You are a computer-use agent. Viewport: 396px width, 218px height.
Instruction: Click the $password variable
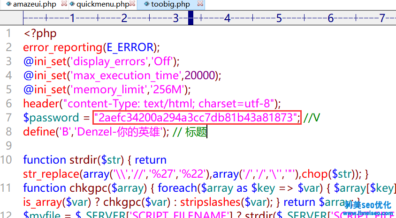coord(51,118)
